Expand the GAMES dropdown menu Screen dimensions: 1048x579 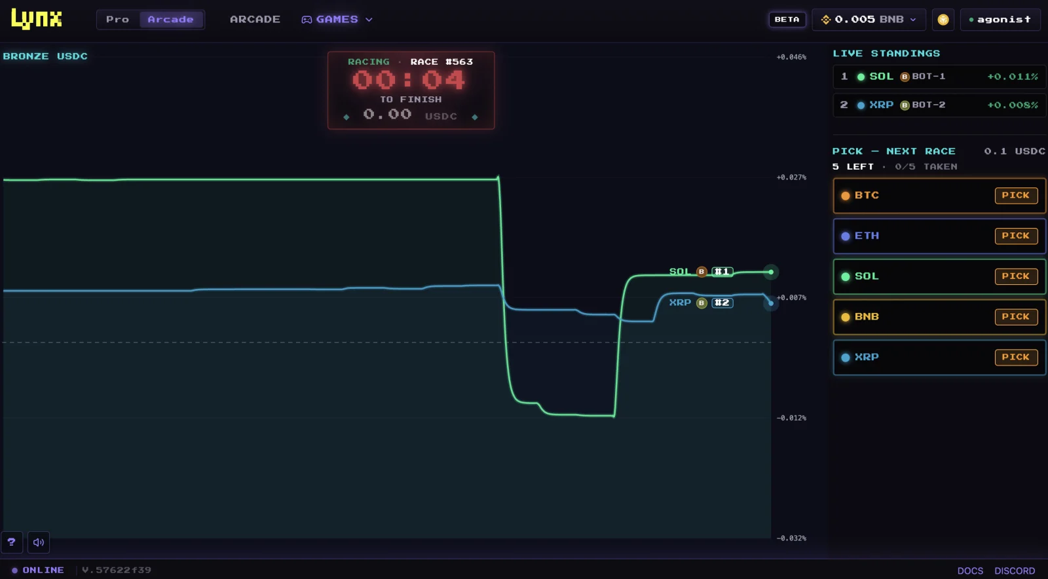[x=337, y=20]
